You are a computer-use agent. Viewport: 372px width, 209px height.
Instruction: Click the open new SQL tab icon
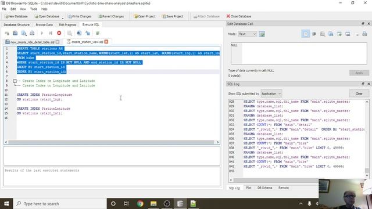[x=7, y=33]
